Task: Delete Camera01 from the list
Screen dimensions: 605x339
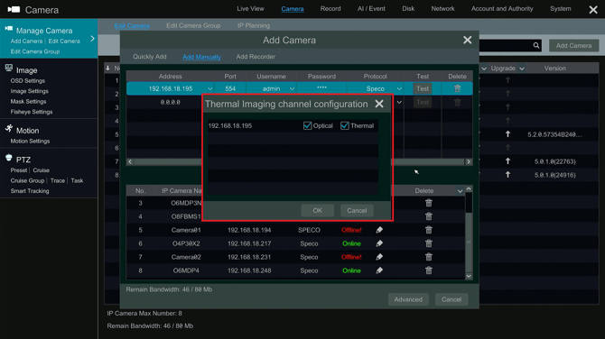Action: (428, 230)
